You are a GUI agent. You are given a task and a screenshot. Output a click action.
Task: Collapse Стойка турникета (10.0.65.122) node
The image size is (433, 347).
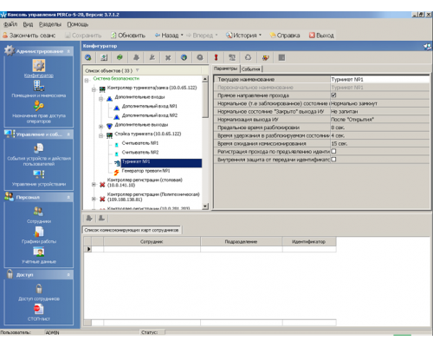pos(100,135)
